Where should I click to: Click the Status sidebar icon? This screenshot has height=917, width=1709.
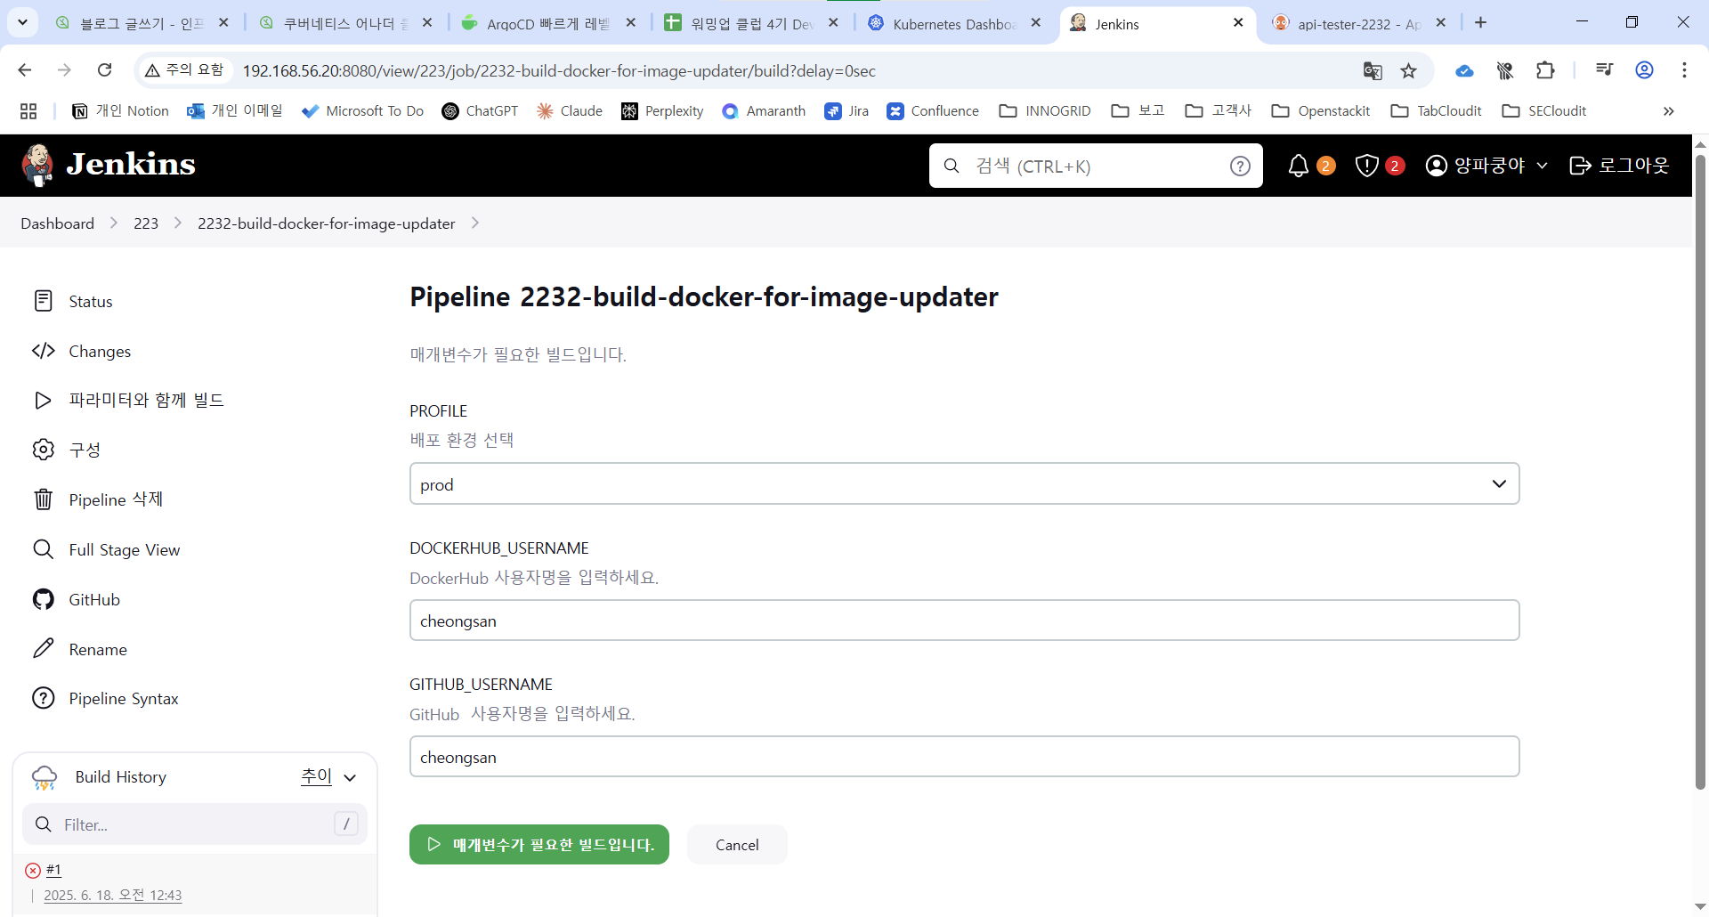point(43,301)
